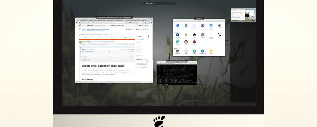Click the Download ZIP button

[143, 67]
